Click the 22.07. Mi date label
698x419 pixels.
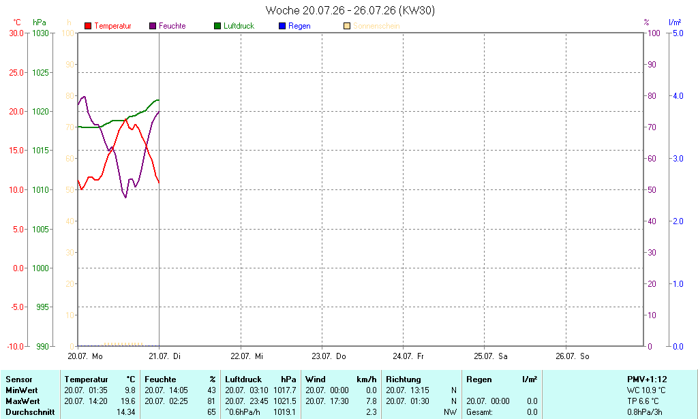point(247,356)
